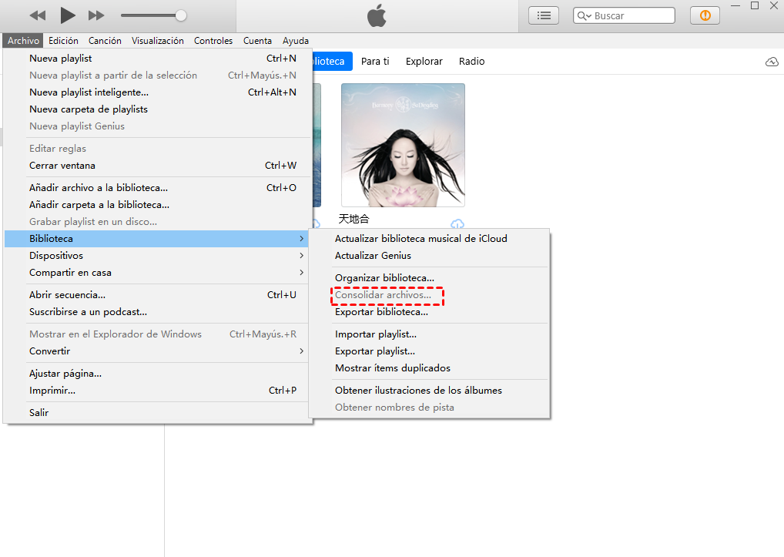This screenshot has height=557, width=784.
Task: Choose Exportar biblioteca... option
Action: click(x=381, y=312)
